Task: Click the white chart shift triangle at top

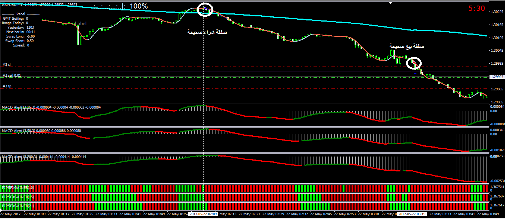Action: [390, 2]
